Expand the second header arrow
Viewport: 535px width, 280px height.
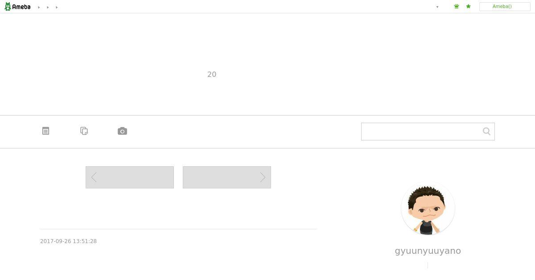point(48,7)
